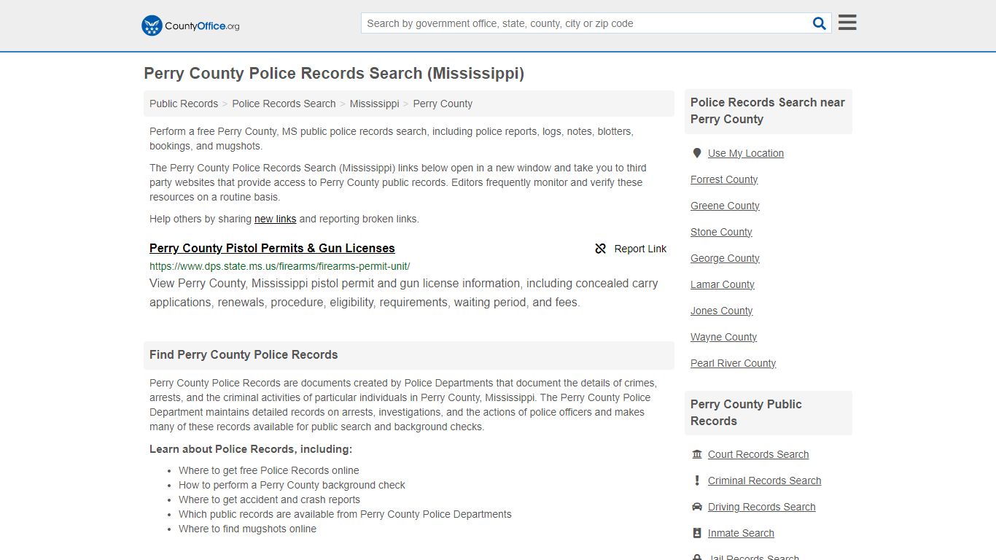Viewport: 996px width, 560px height.
Task: Click 'Which public records are available' bullet
Action: [345, 514]
